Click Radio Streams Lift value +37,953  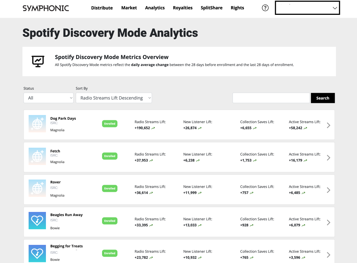click(x=141, y=160)
